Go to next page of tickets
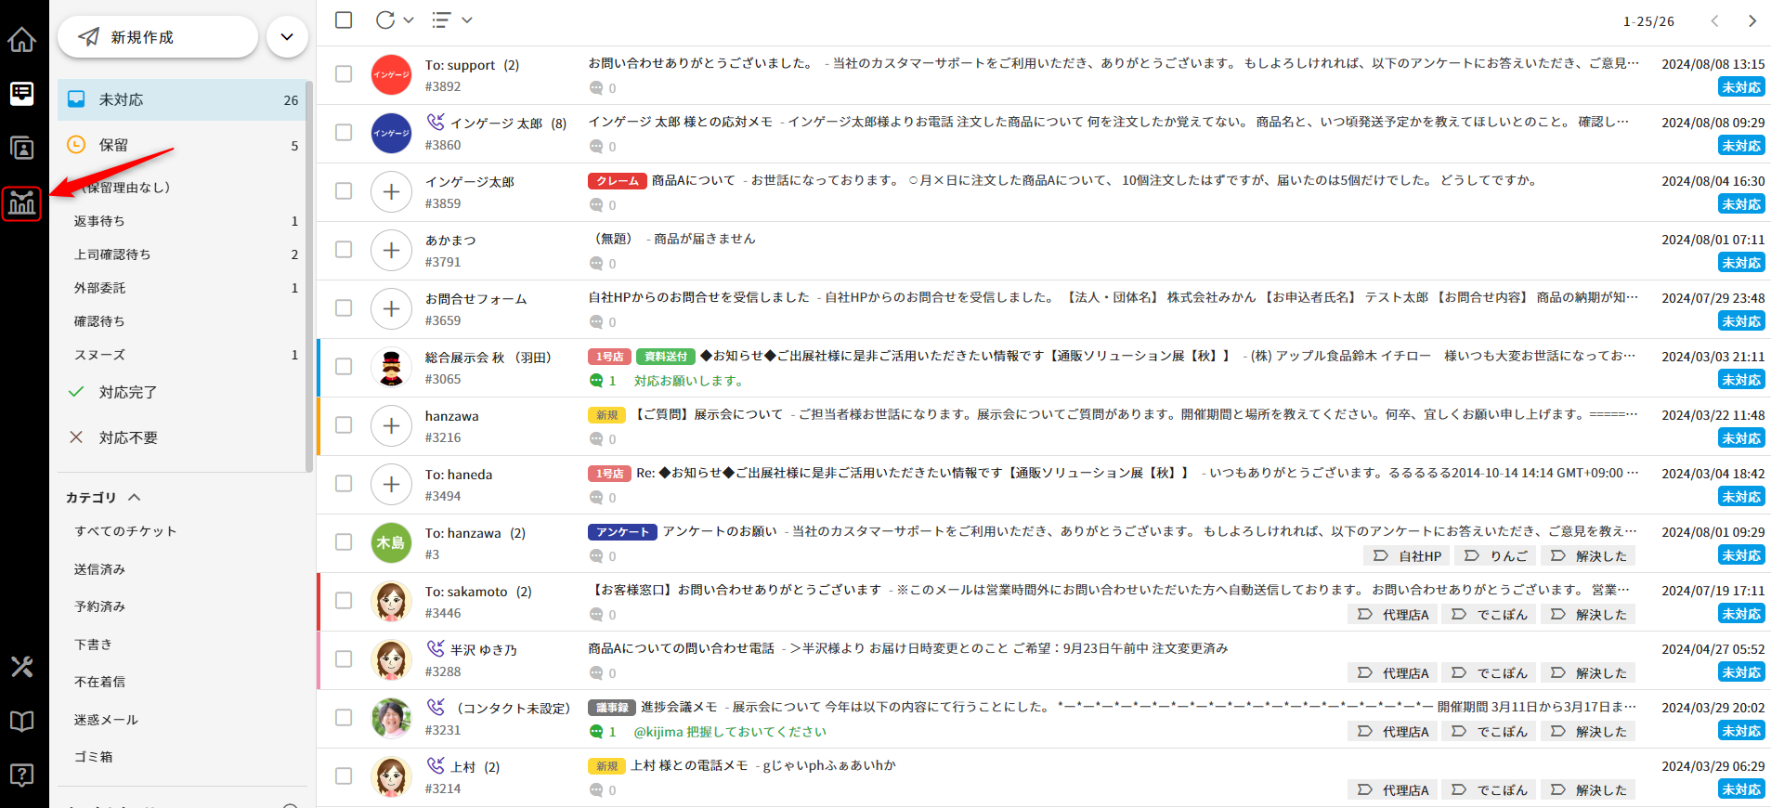 [1751, 20]
